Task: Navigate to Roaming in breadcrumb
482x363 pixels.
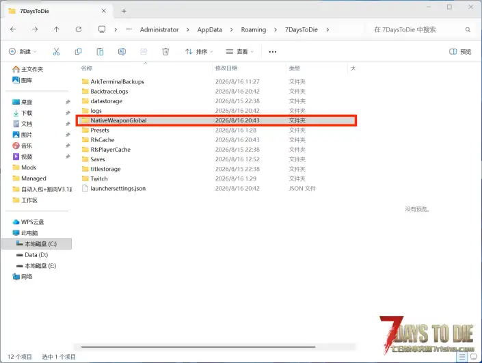Action: click(x=254, y=30)
